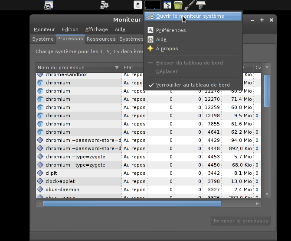This screenshot has height=241, width=291.
Task: Click icon of process with PID 4448
Action: (x=40, y=148)
